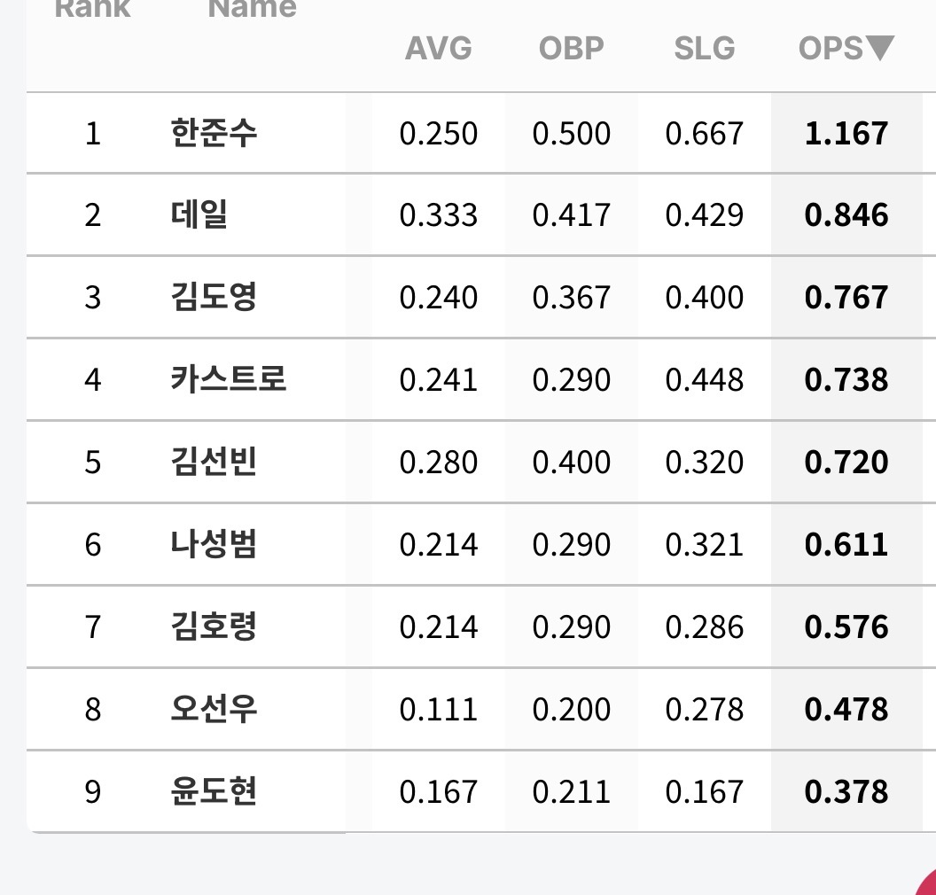Viewport: 936px width, 895px height.
Task: Click rank 9 row's 0.378 OPS cell
Action: (x=846, y=792)
